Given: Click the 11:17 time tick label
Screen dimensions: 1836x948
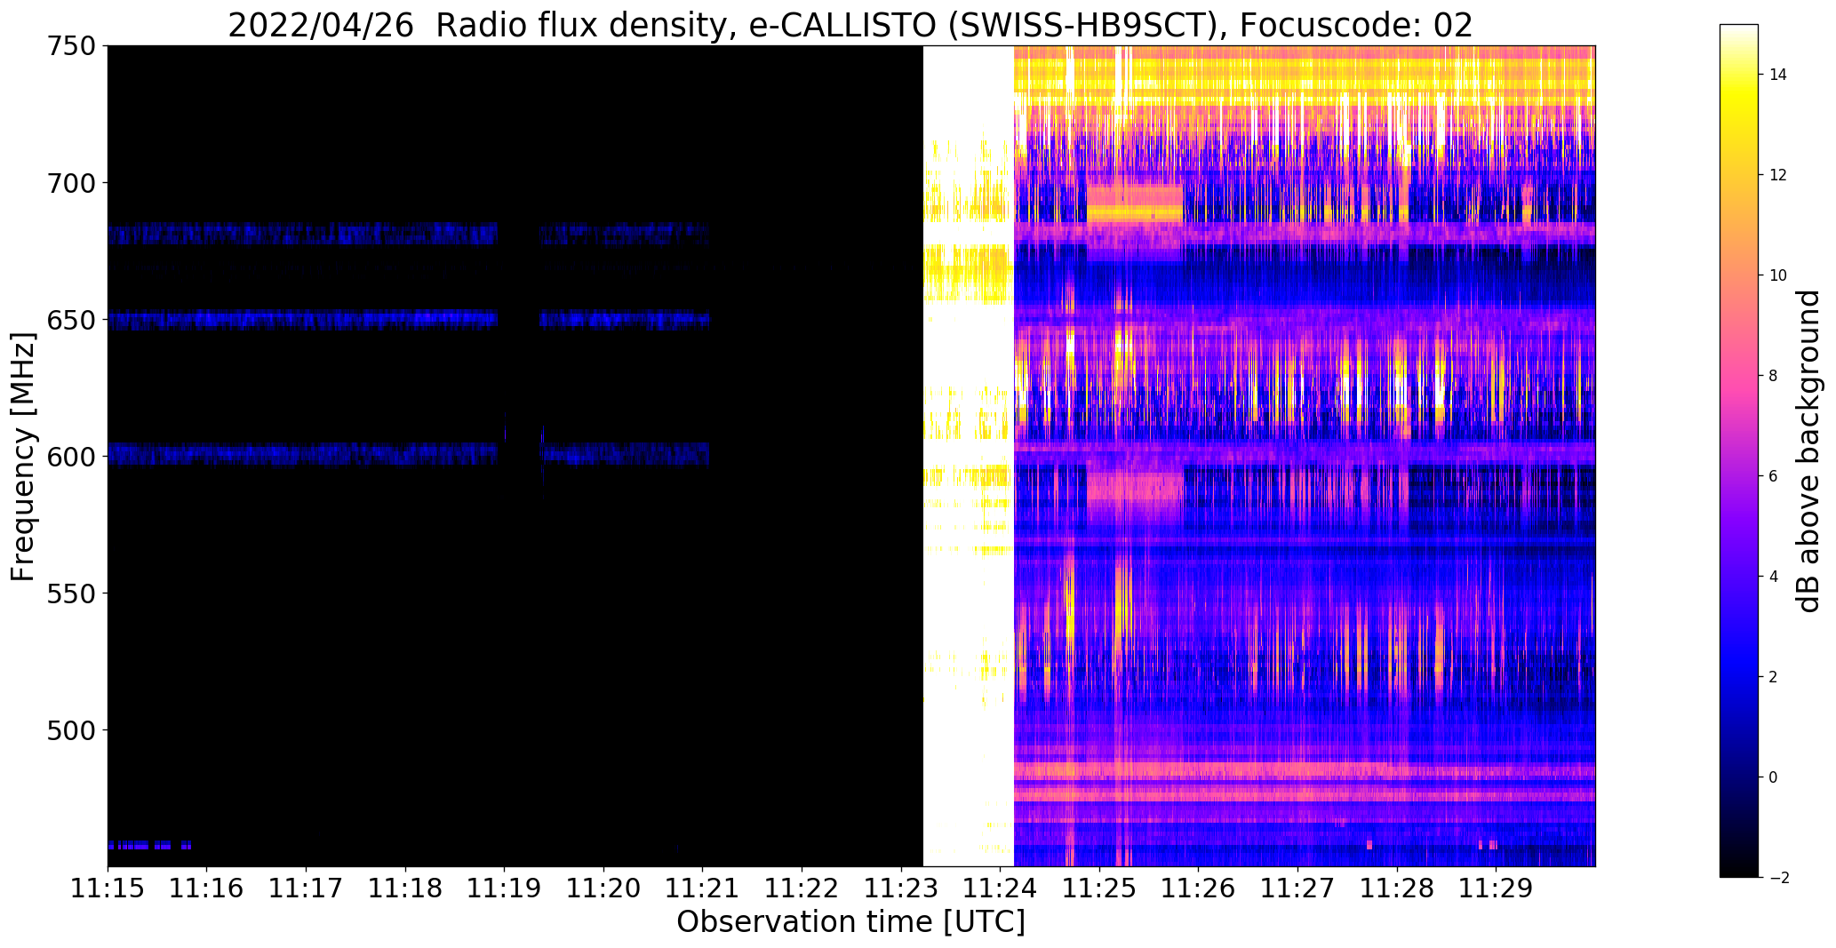Looking at the screenshot, I should (307, 888).
